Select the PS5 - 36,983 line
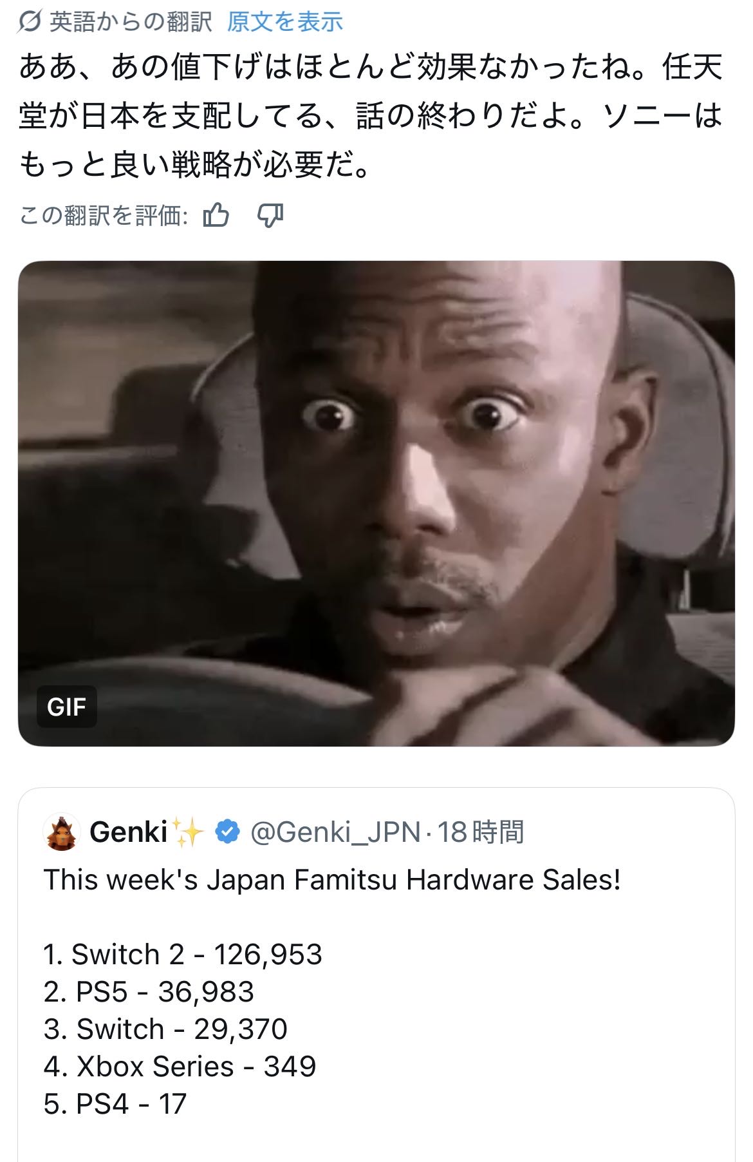 point(149,991)
